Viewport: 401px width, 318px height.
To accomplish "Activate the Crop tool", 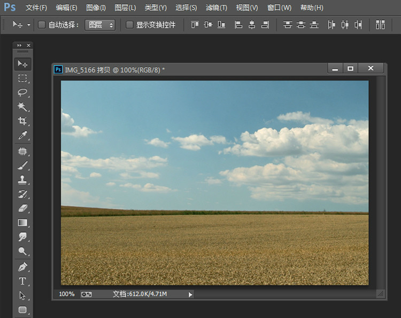I will (x=22, y=121).
